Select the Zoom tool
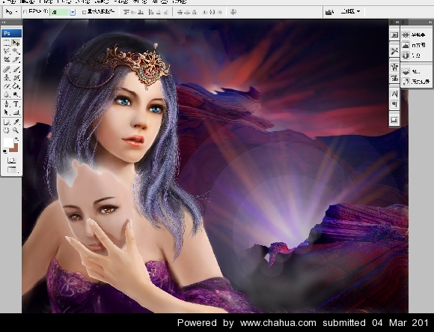This screenshot has height=332, width=434. tap(16, 130)
